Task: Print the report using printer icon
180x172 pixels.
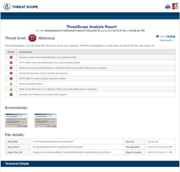Action: [168, 7]
